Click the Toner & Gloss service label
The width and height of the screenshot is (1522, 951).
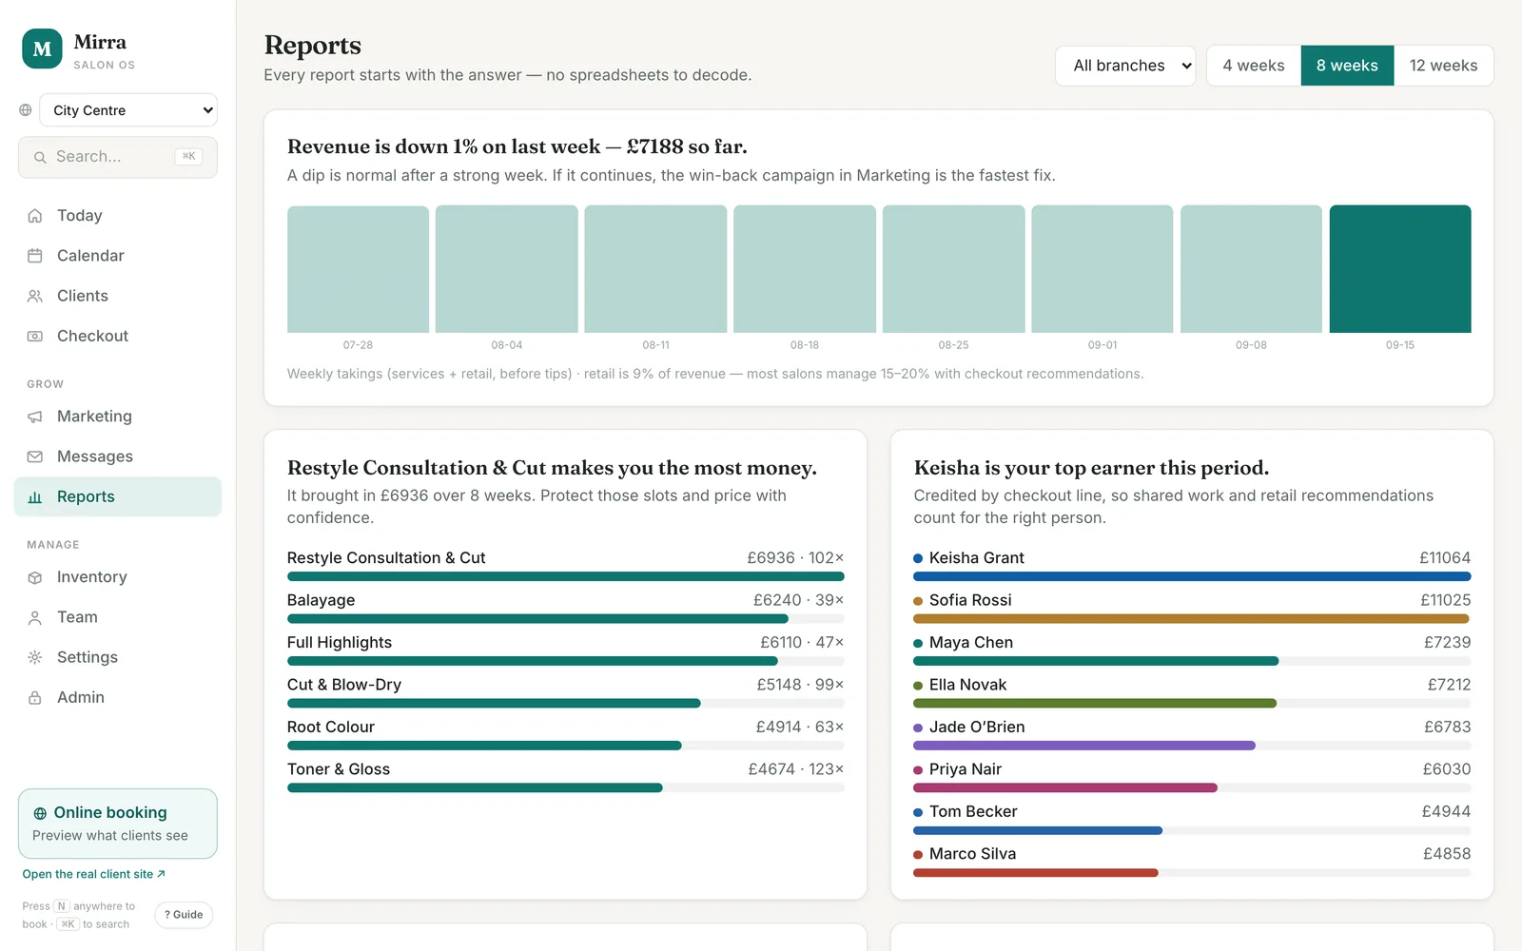pyautogui.click(x=339, y=769)
